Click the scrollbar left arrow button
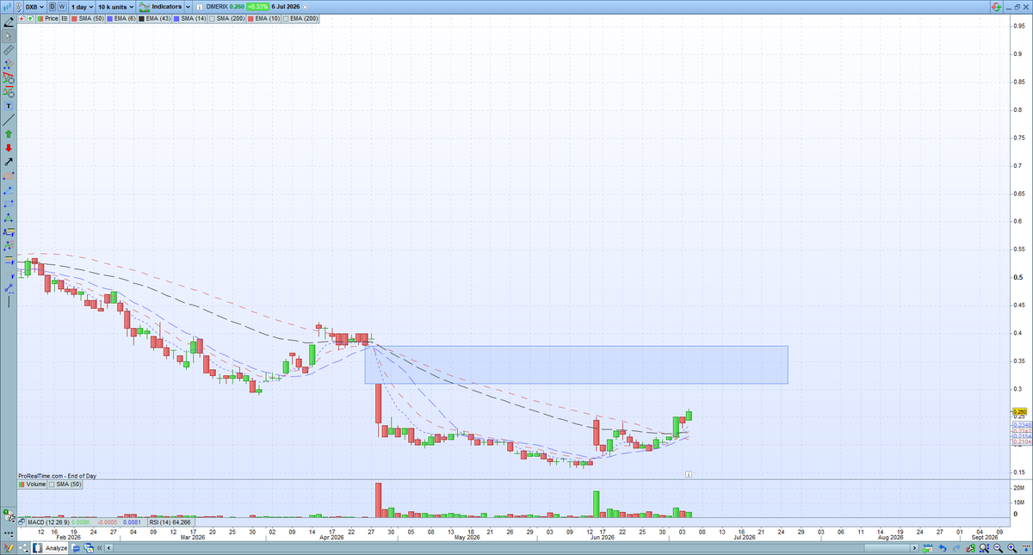 pyautogui.click(x=108, y=548)
